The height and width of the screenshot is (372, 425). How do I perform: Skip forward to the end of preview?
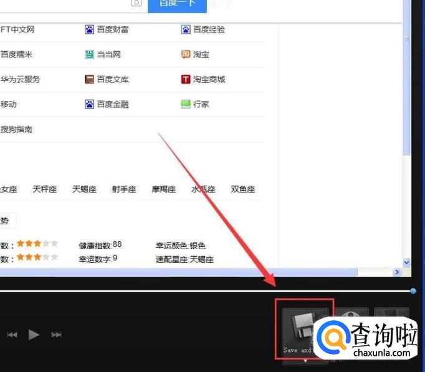(56, 335)
